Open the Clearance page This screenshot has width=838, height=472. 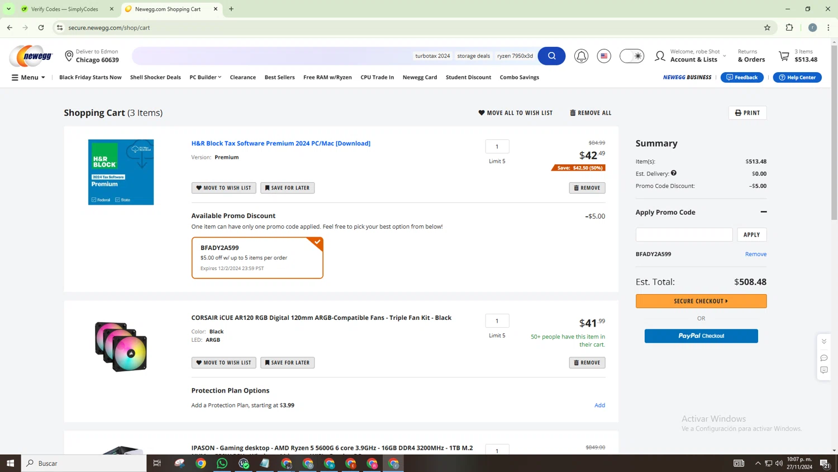[x=243, y=77]
